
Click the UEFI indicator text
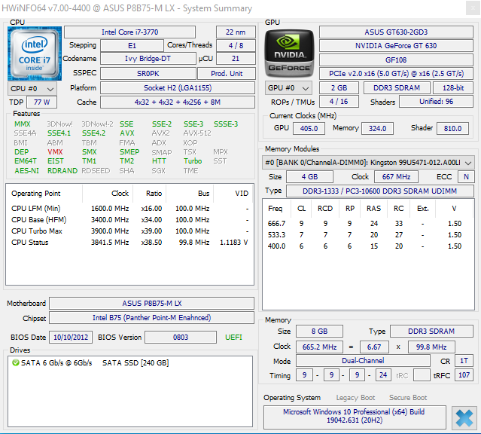(x=234, y=337)
